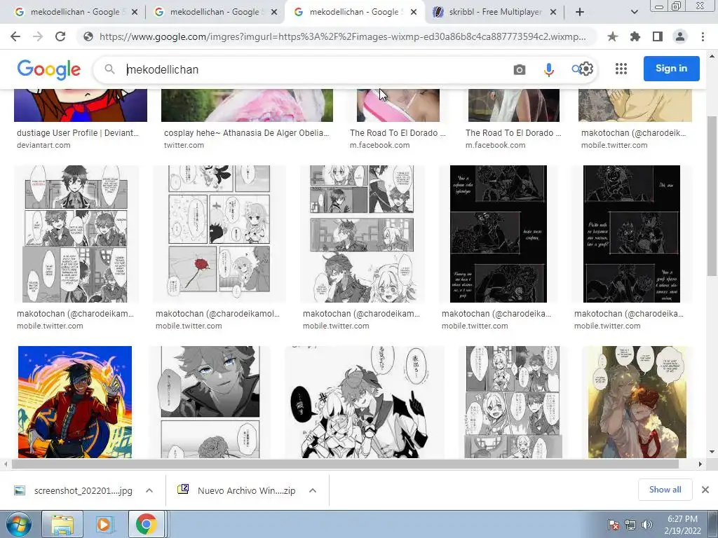Image resolution: width=718 pixels, height=538 pixels.
Task: Open the Google apps grid
Action: click(x=621, y=69)
